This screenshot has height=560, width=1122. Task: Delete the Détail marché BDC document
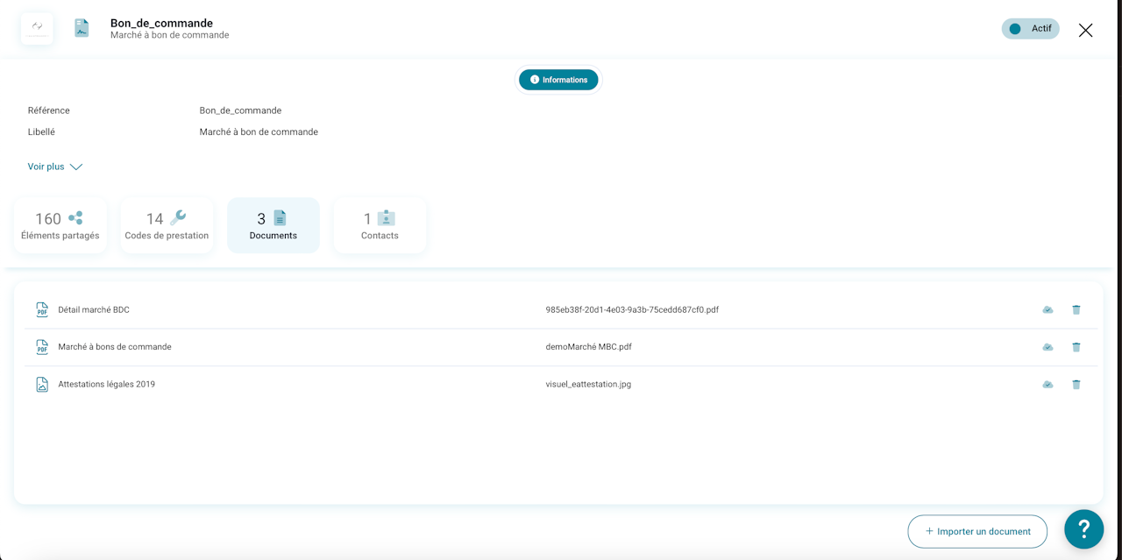(1076, 309)
